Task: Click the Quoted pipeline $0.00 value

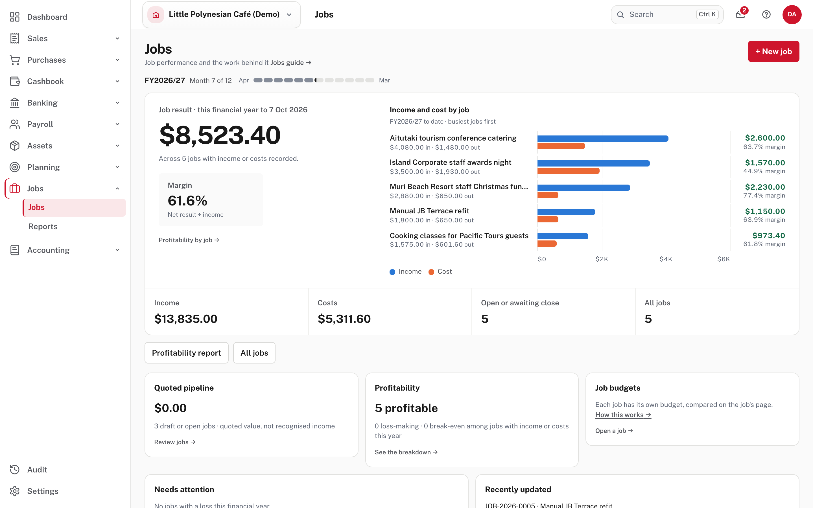Action: pyautogui.click(x=170, y=408)
